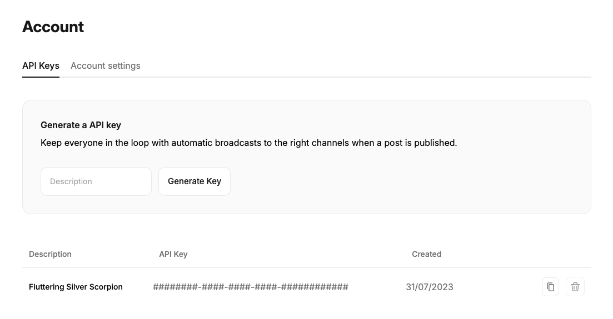Click the hash-masked key string in the table
This screenshot has height=319, width=613.
pos(250,287)
